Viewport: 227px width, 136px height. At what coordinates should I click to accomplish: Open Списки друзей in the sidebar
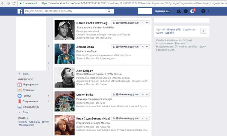tap(31, 107)
